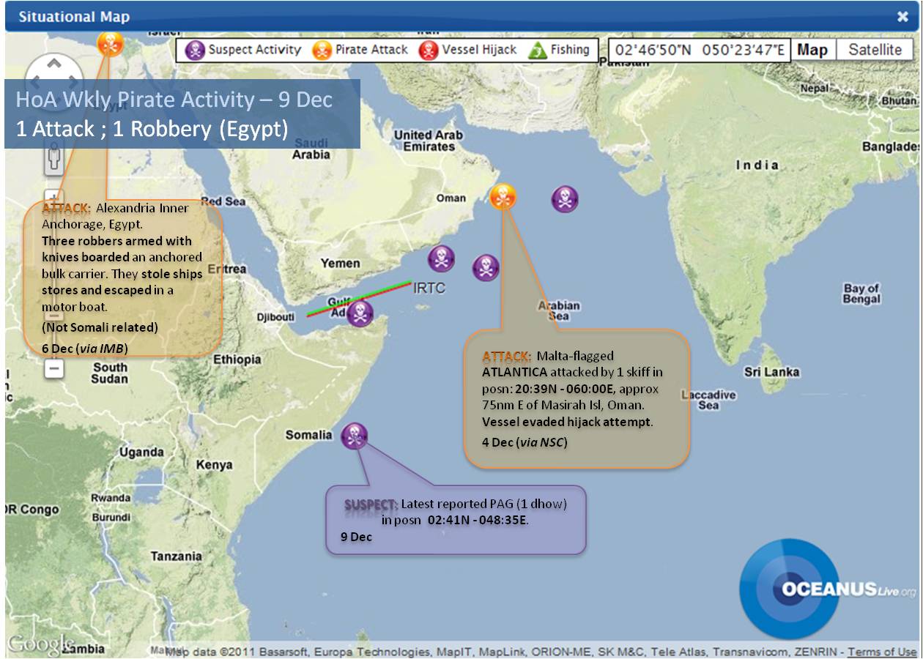This screenshot has width=923, height=659.
Task: Click the Pirate Attack legend icon
Action: 322,50
